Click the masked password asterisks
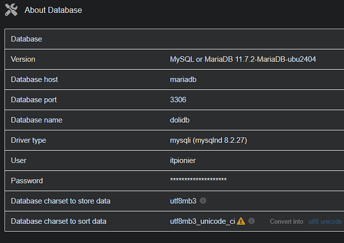The image size is (344, 243). click(198, 181)
